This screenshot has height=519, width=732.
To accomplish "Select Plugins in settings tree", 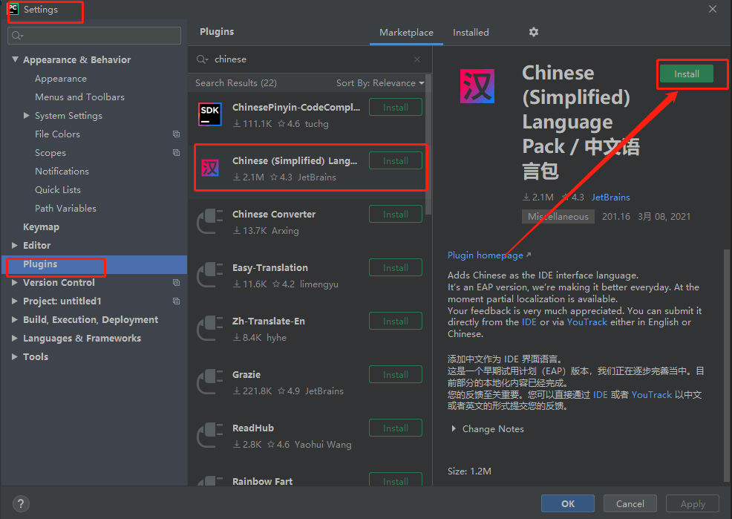I will pyautogui.click(x=94, y=264).
